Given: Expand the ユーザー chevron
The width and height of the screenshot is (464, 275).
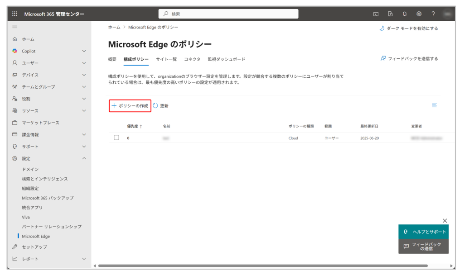Looking at the screenshot, I should (x=84, y=63).
